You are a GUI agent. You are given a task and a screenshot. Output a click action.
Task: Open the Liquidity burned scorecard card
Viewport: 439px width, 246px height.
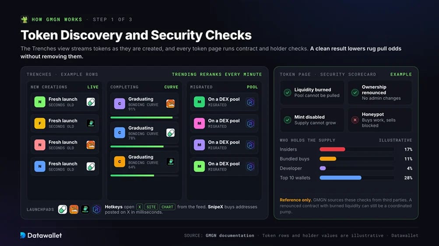pos(312,92)
